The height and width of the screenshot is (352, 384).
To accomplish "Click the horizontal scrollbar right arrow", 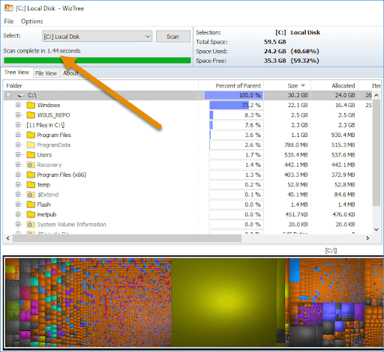I will click(367, 238).
